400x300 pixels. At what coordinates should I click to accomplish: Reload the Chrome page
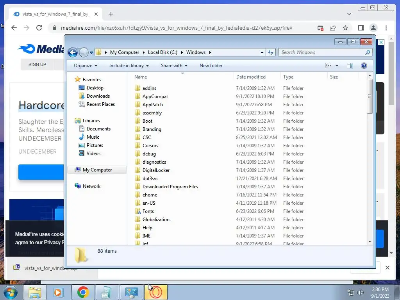coord(39,28)
